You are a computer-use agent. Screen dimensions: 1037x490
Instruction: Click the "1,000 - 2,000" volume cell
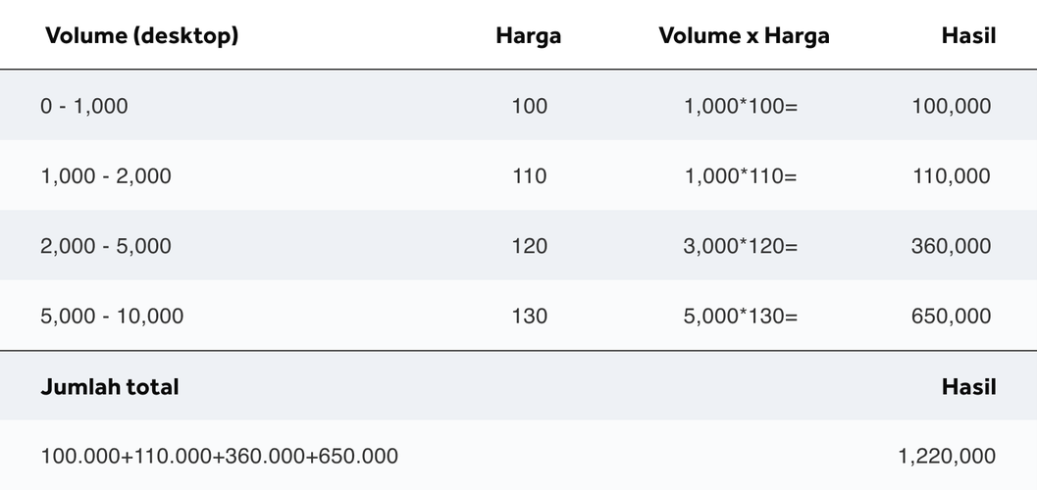106,176
